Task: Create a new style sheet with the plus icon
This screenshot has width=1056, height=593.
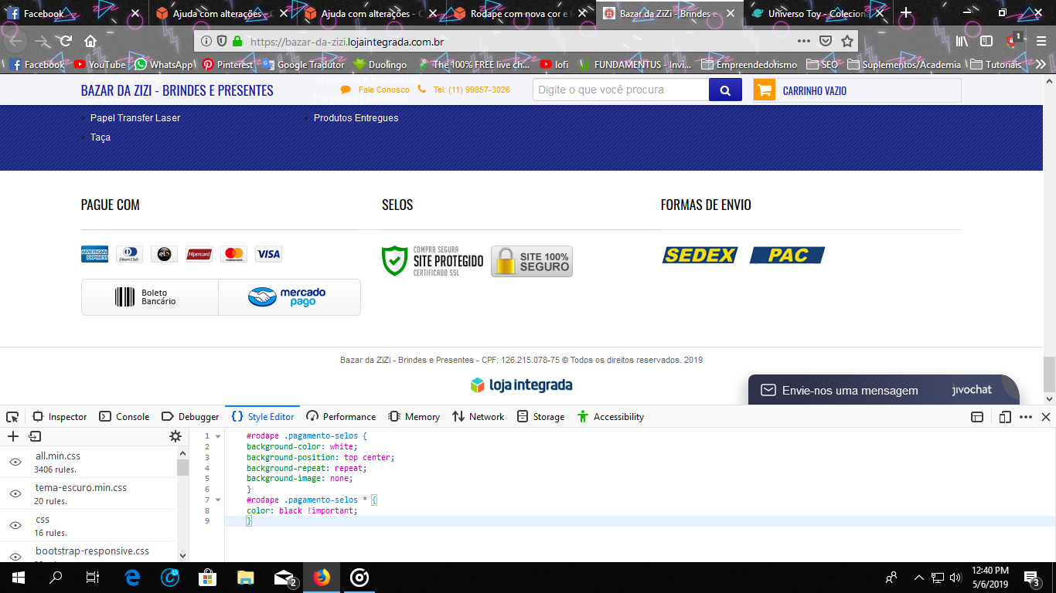Action: (13, 436)
